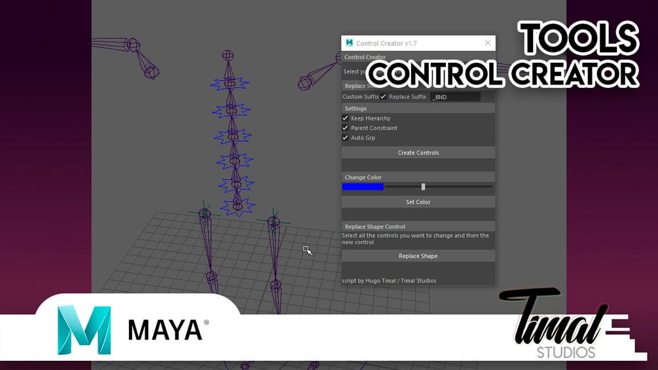Click 'script by Hugo Timal / Timal Studios' text
The height and width of the screenshot is (370, 658).
389,281
